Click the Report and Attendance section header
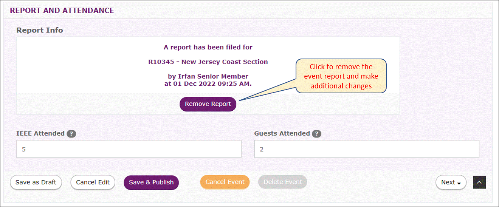 (x=62, y=11)
